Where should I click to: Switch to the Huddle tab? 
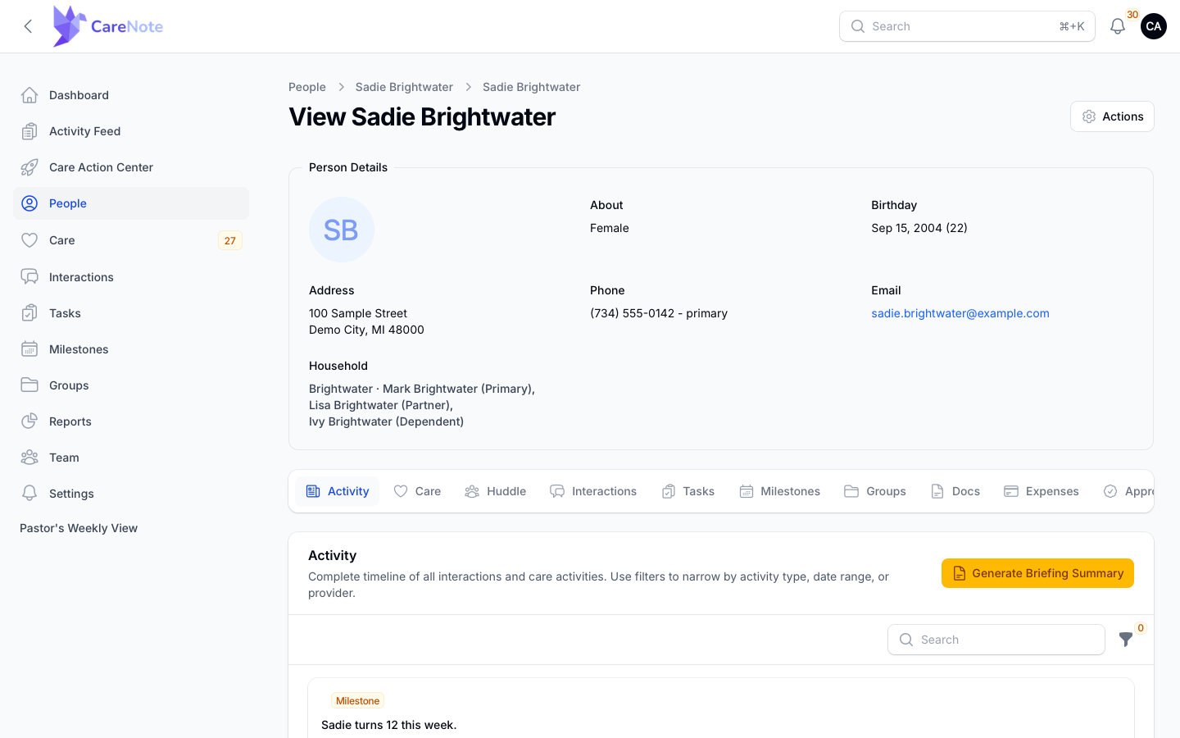point(495,491)
